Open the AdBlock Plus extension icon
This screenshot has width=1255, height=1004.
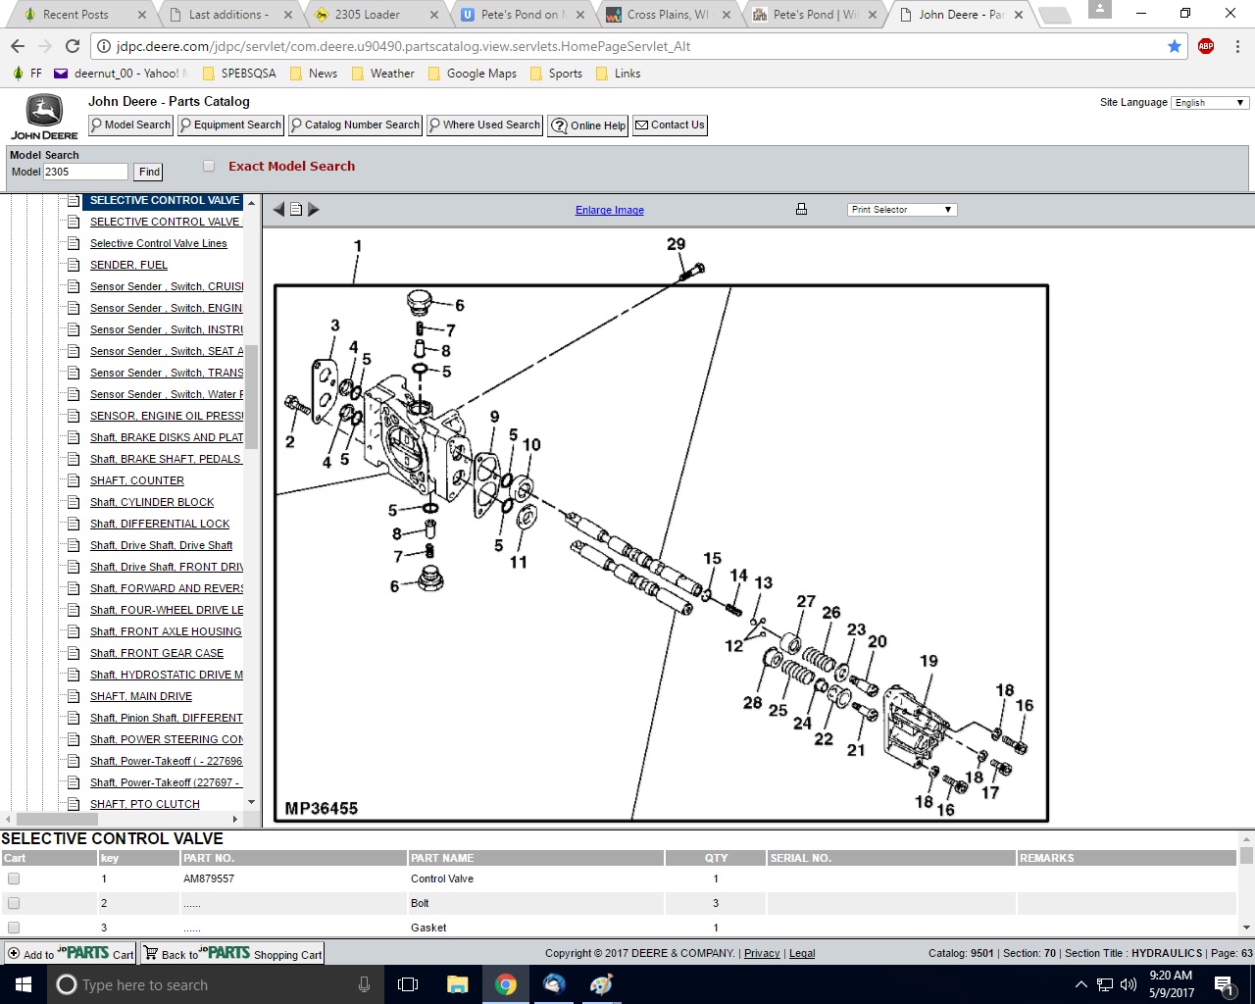click(x=1206, y=46)
